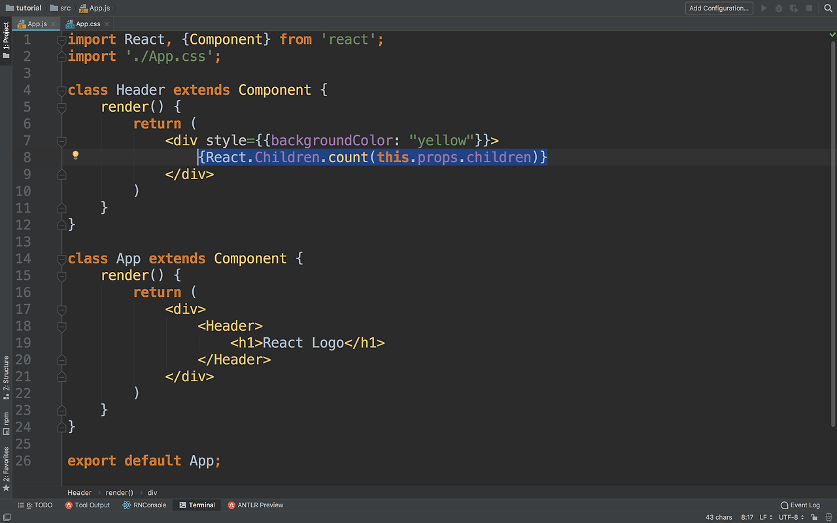
Task: Click the 'React Logo' text on line 19
Action: 303,343
